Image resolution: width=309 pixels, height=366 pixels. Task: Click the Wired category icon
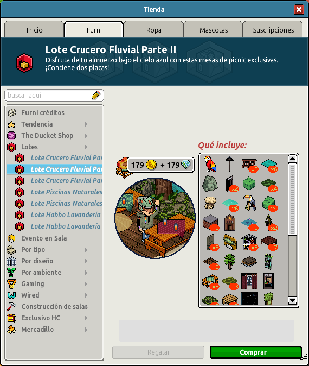[x=11, y=295]
